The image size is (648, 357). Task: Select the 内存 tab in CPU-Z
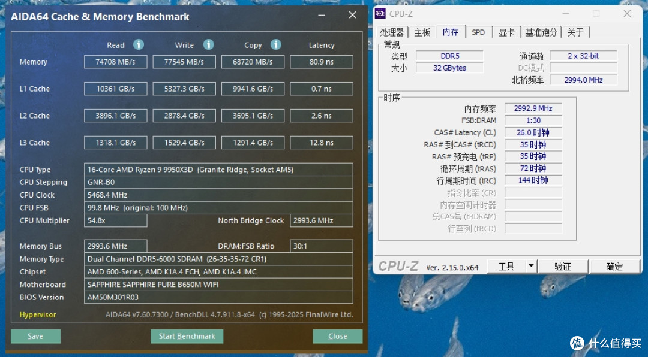tap(451, 32)
